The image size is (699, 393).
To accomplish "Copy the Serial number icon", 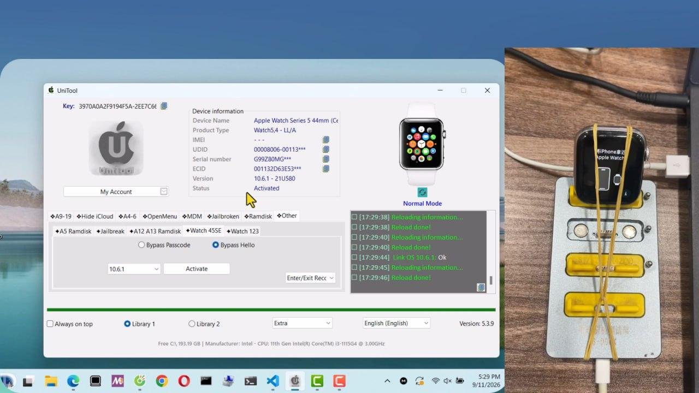I will 326,159.
